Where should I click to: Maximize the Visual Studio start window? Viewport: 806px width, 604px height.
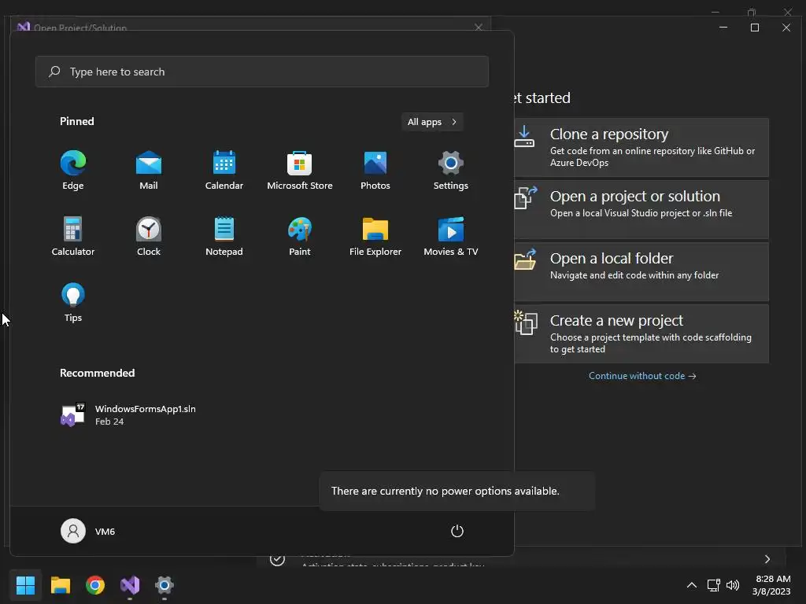coord(755,28)
